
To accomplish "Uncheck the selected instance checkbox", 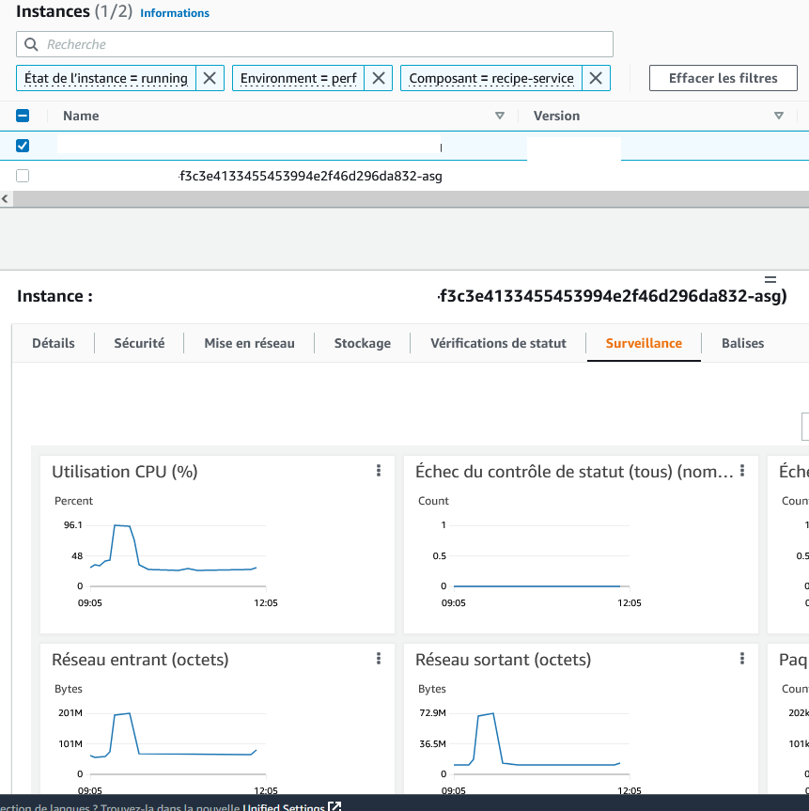I will (x=22, y=146).
